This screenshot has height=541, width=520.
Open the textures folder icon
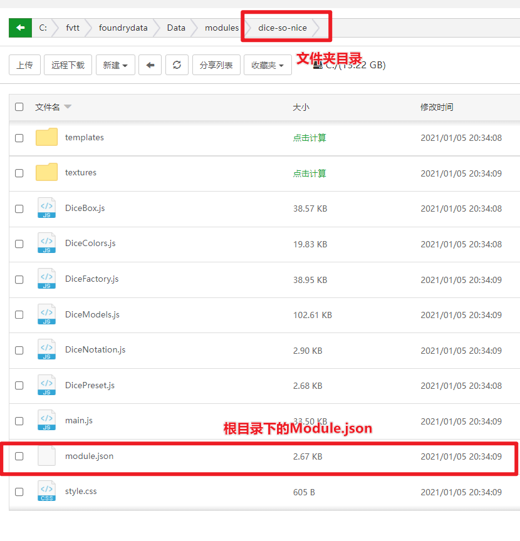tap(46, 173)
